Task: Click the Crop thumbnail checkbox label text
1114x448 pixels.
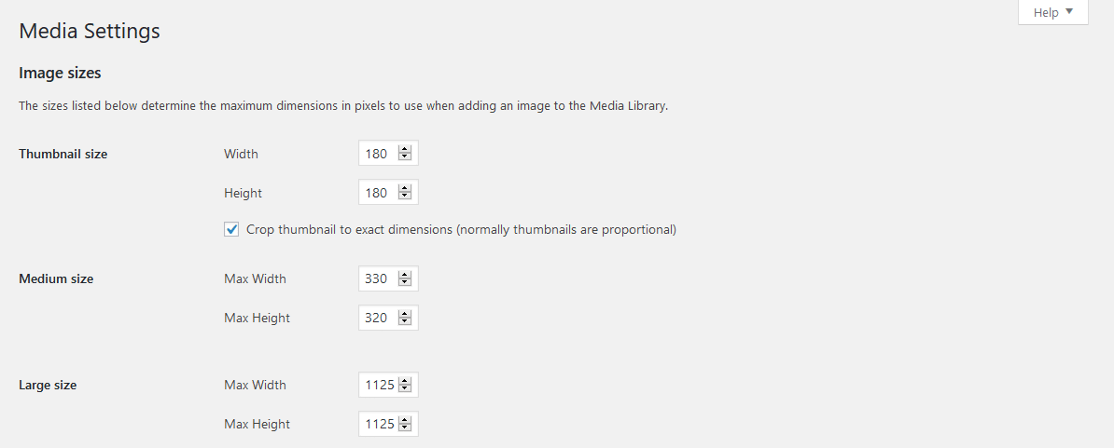Action: pos(461,229)
